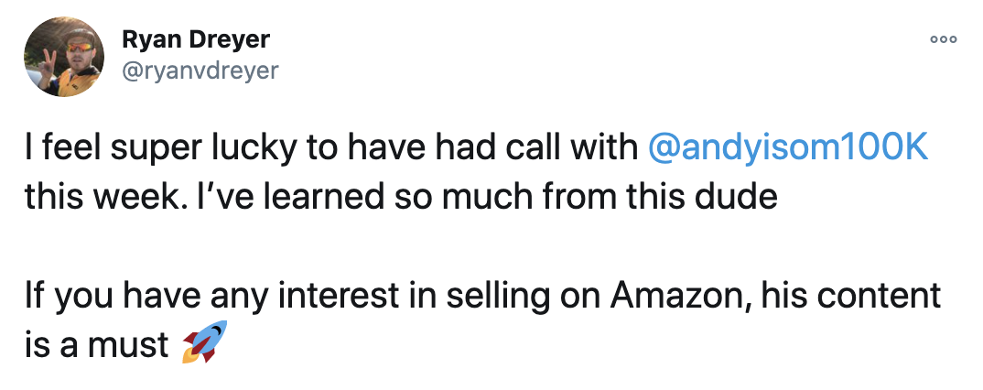This screenshot has width=983, height=390.
Task: Open the Ryan Dreyer display name link
Action: (x=195, y=41)
